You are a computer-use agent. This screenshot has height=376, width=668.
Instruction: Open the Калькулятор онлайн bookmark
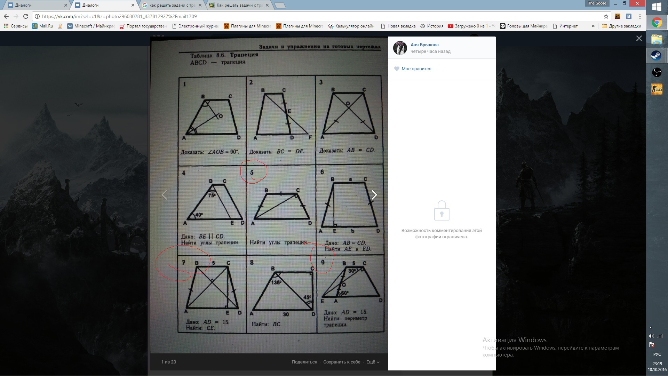[x=352, y=26]
